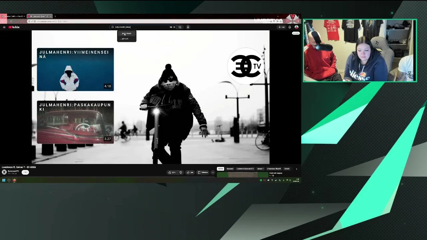Open the taskbar clock and date
The height and width of the screenshot is (240, 427).
coord(296,180)
